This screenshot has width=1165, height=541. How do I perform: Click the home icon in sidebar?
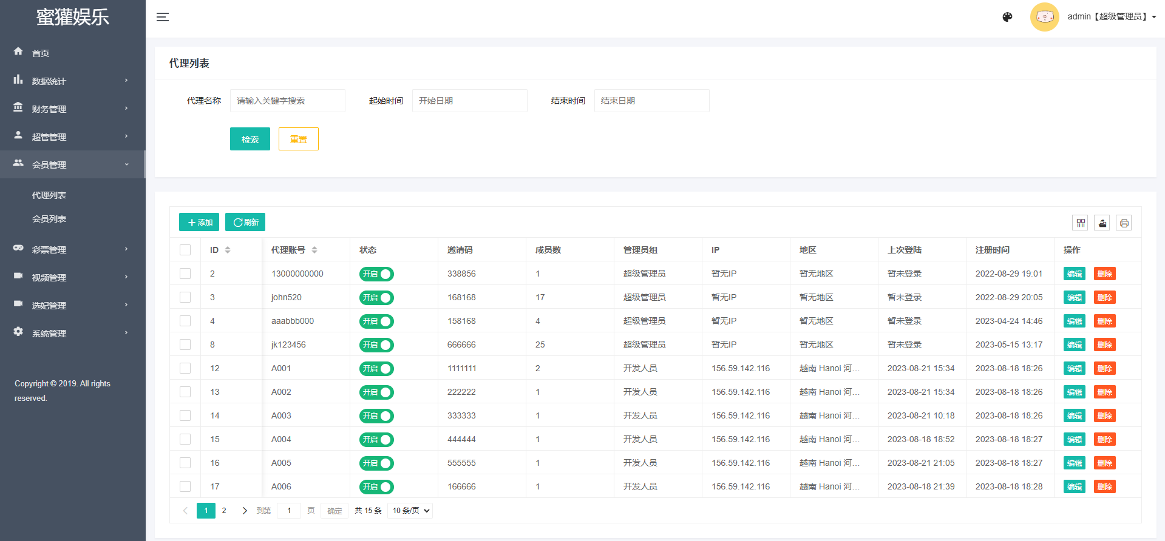click(18, 52)
